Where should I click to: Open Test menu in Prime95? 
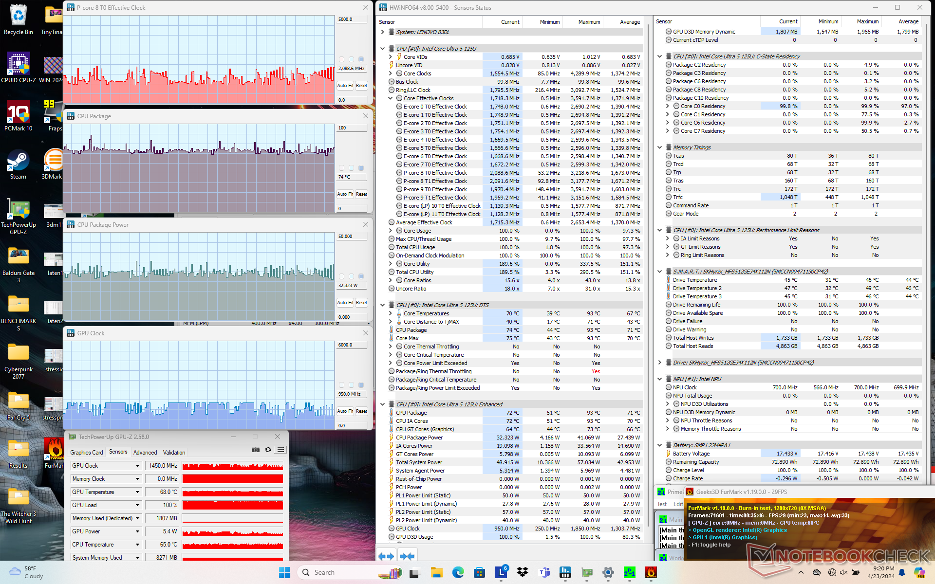pyautogui.click(x=662, y=504)
